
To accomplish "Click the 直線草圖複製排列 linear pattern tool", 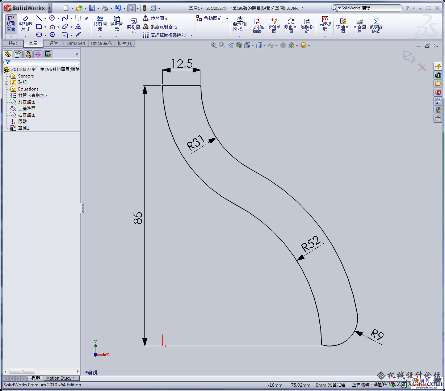I will coord(164,35).
